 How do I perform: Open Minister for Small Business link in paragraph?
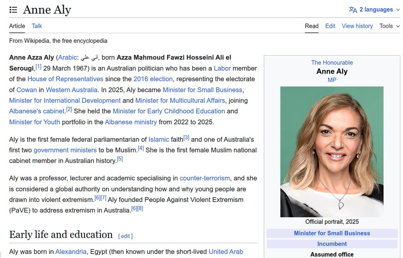(203, 90)
